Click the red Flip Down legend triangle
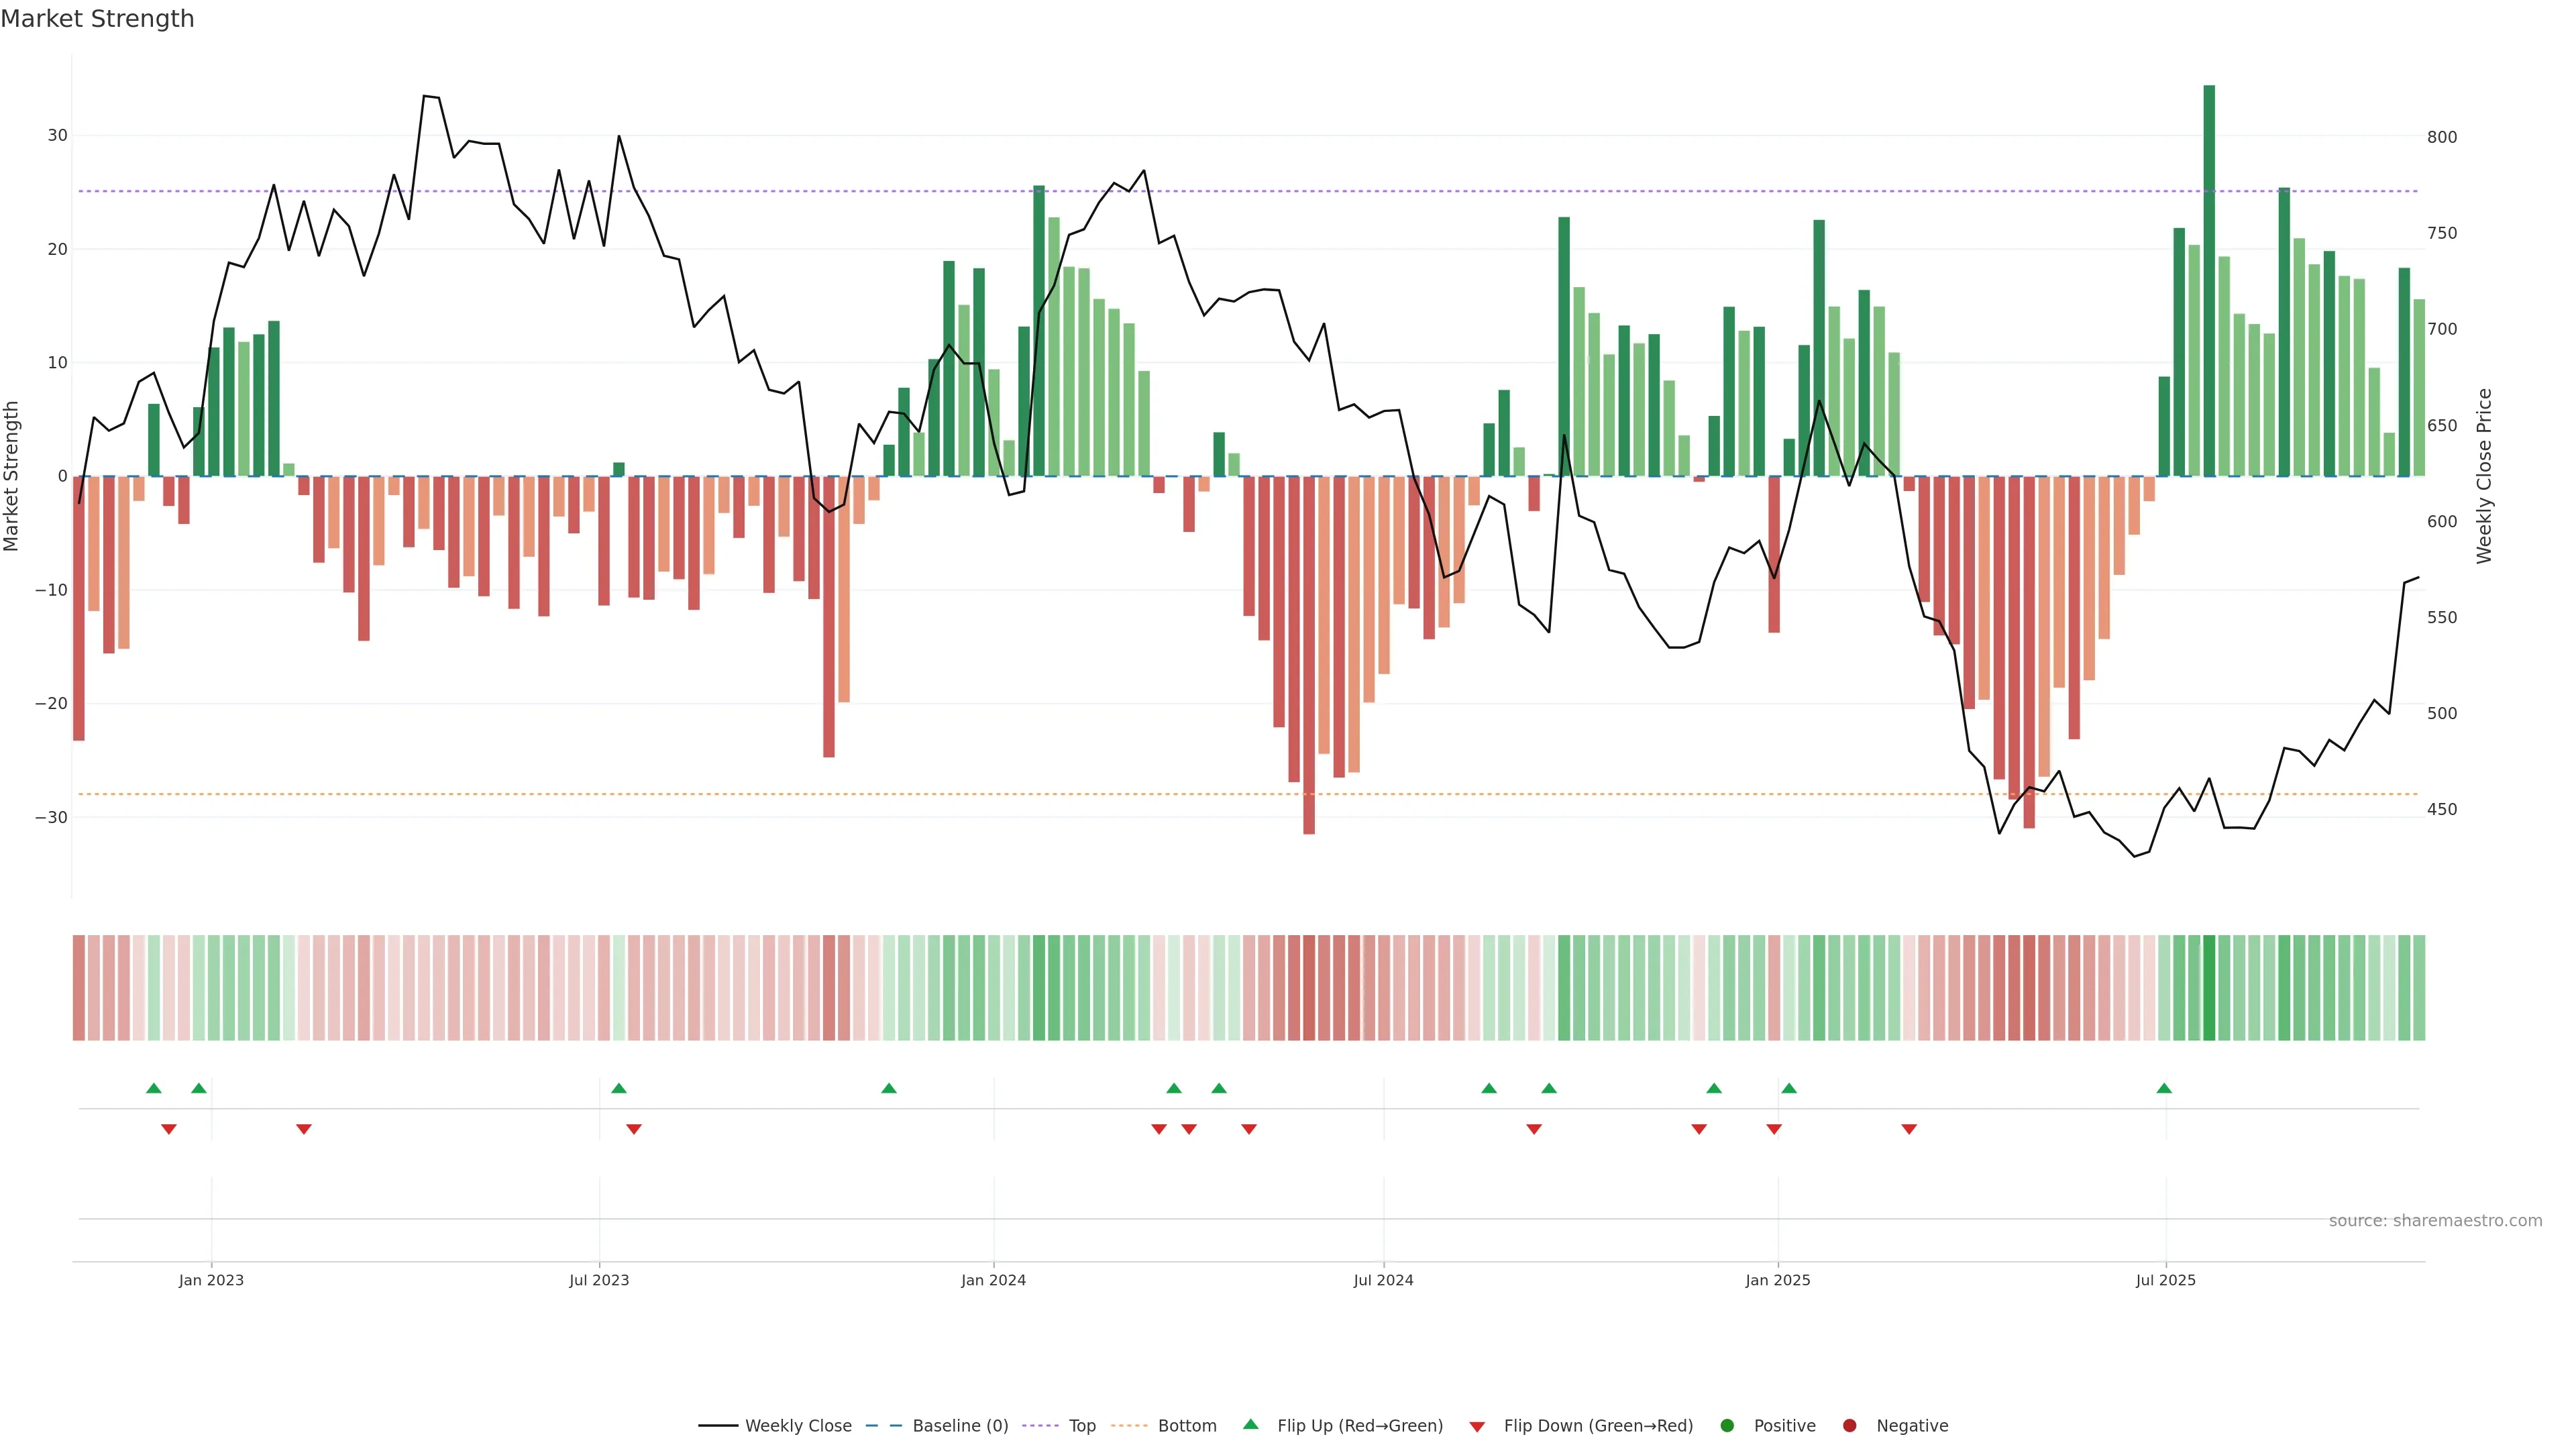 [x=1477, y=1427]
